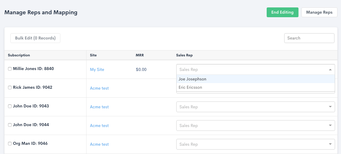341x154 pixels.
Task: Tick the John Doe ID: 9043 checkbox
Action: point(10,106)
